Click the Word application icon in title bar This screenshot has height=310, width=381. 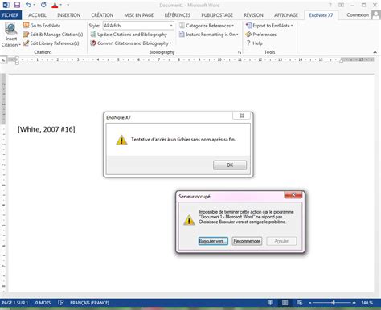pyautogui.click(x=6, y=5)
